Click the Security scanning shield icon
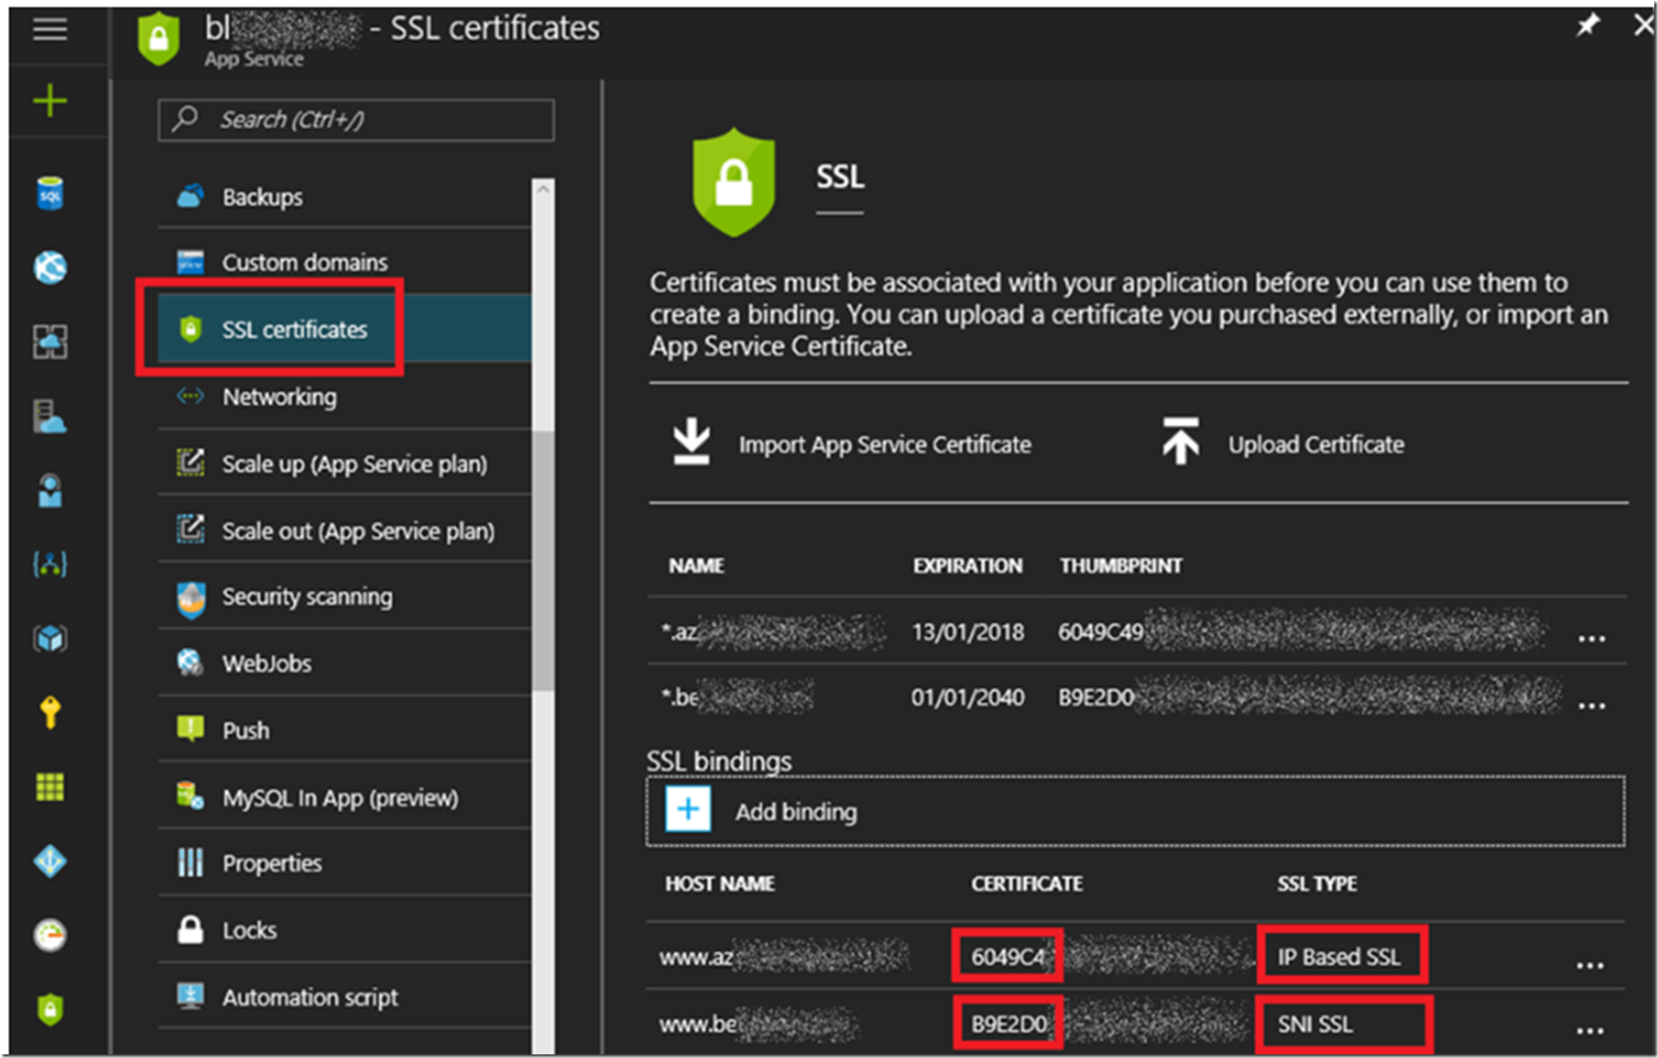This screenshot has width=1658, height=1058. coord(190,598)
